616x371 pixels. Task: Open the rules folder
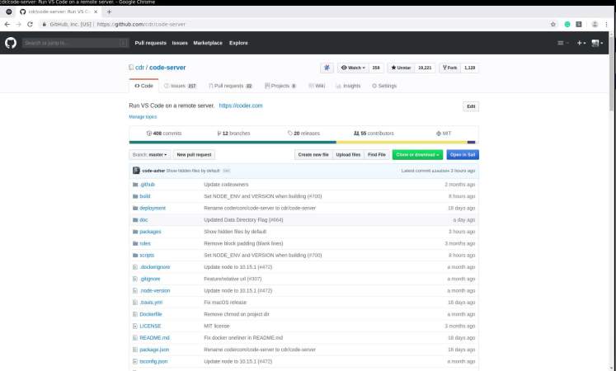coord(145,243)
